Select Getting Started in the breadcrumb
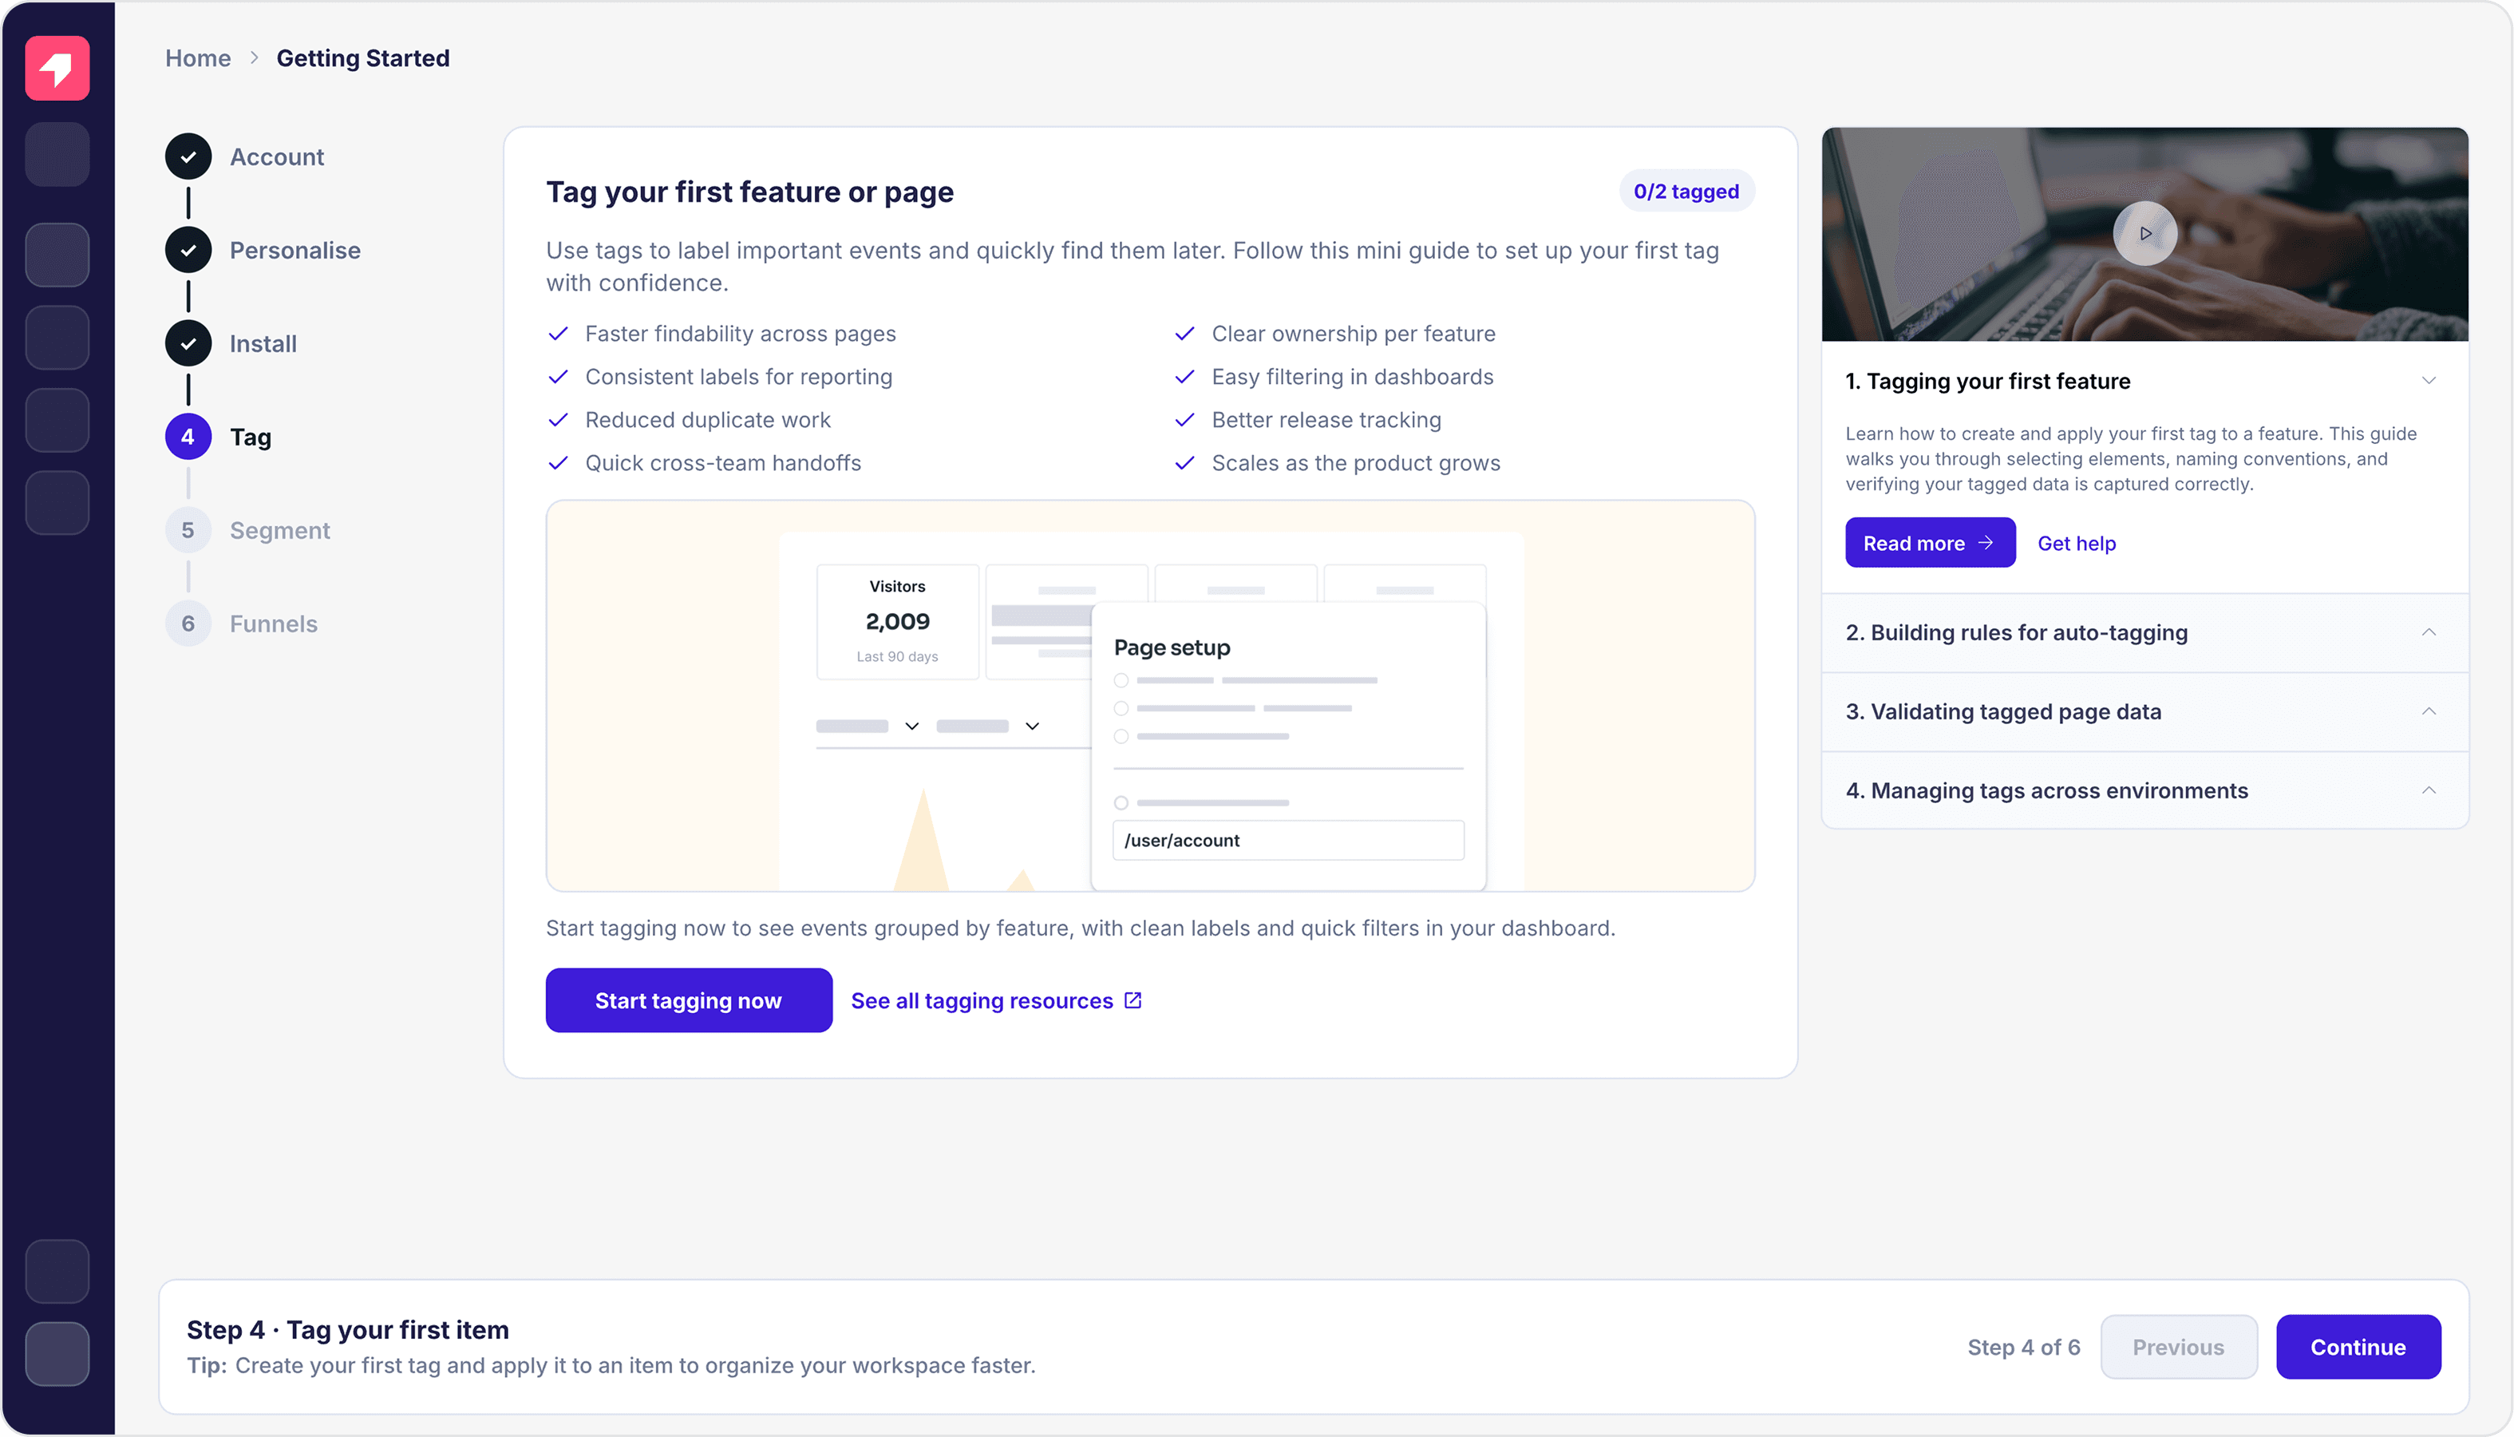Screen dimensions: 2514x1437 coord(362,58)
